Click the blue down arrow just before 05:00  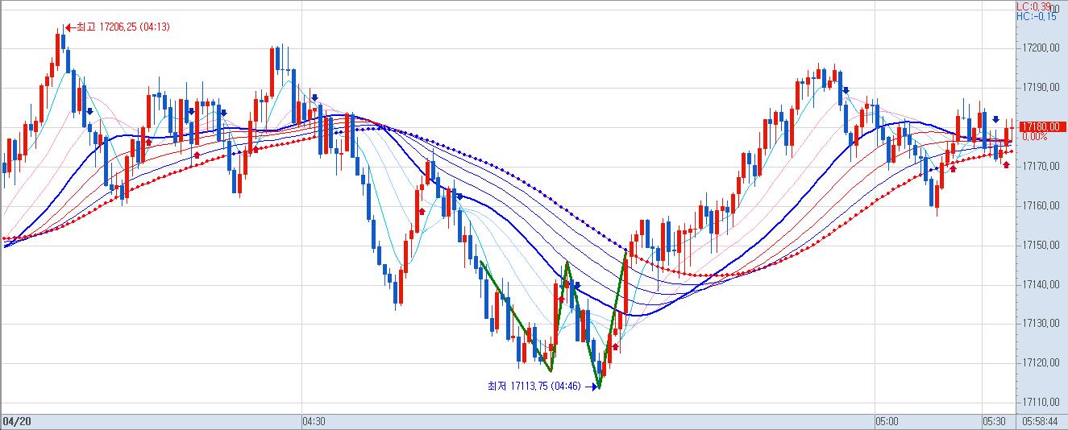(844, 90)
